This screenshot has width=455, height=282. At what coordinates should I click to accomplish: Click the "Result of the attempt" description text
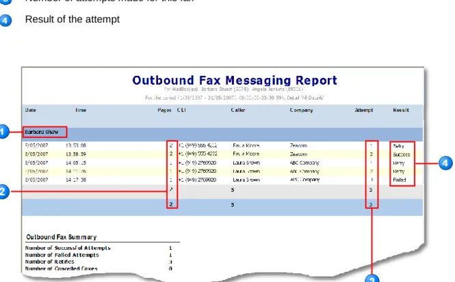point(73,19)
